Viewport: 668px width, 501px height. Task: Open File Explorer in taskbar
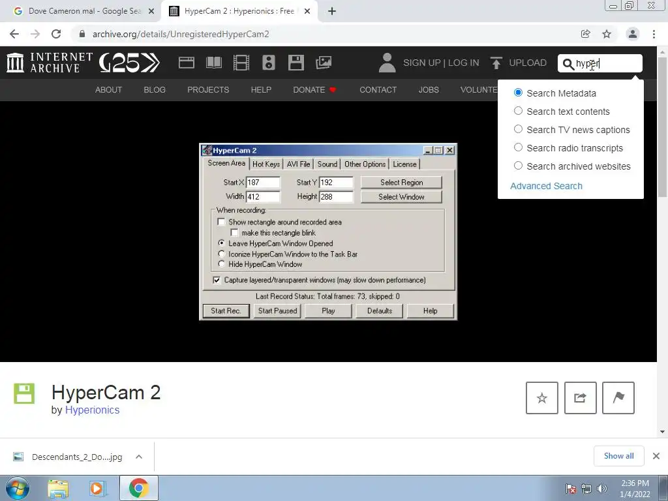click(58, 489)
